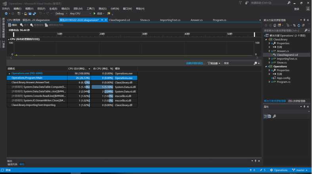The image size is (312, 174).
Task: Toggle auto-hide pin on Properties panel
Action: [304, 107]
